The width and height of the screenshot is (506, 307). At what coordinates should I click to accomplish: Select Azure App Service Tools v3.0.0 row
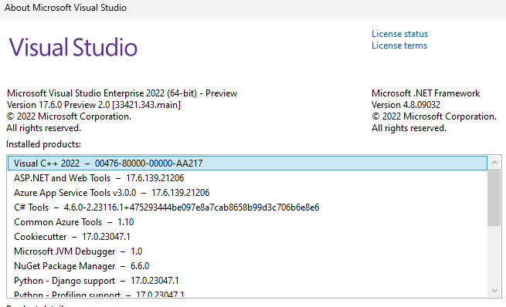(x=247, y=193)
